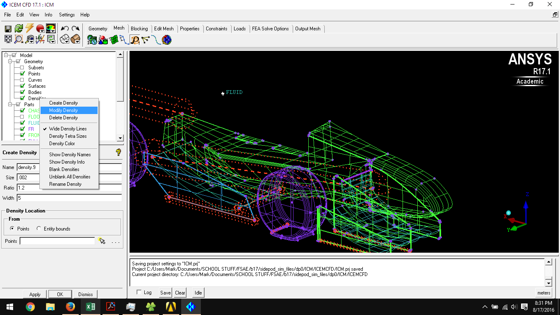Switch to the Blocking tab
Screen dimensions: 560x315
tap(139, 29)
